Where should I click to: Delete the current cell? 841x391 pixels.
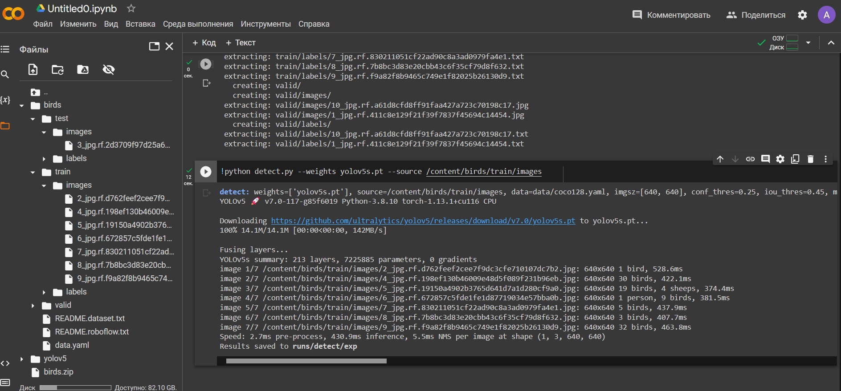[811, 159]
